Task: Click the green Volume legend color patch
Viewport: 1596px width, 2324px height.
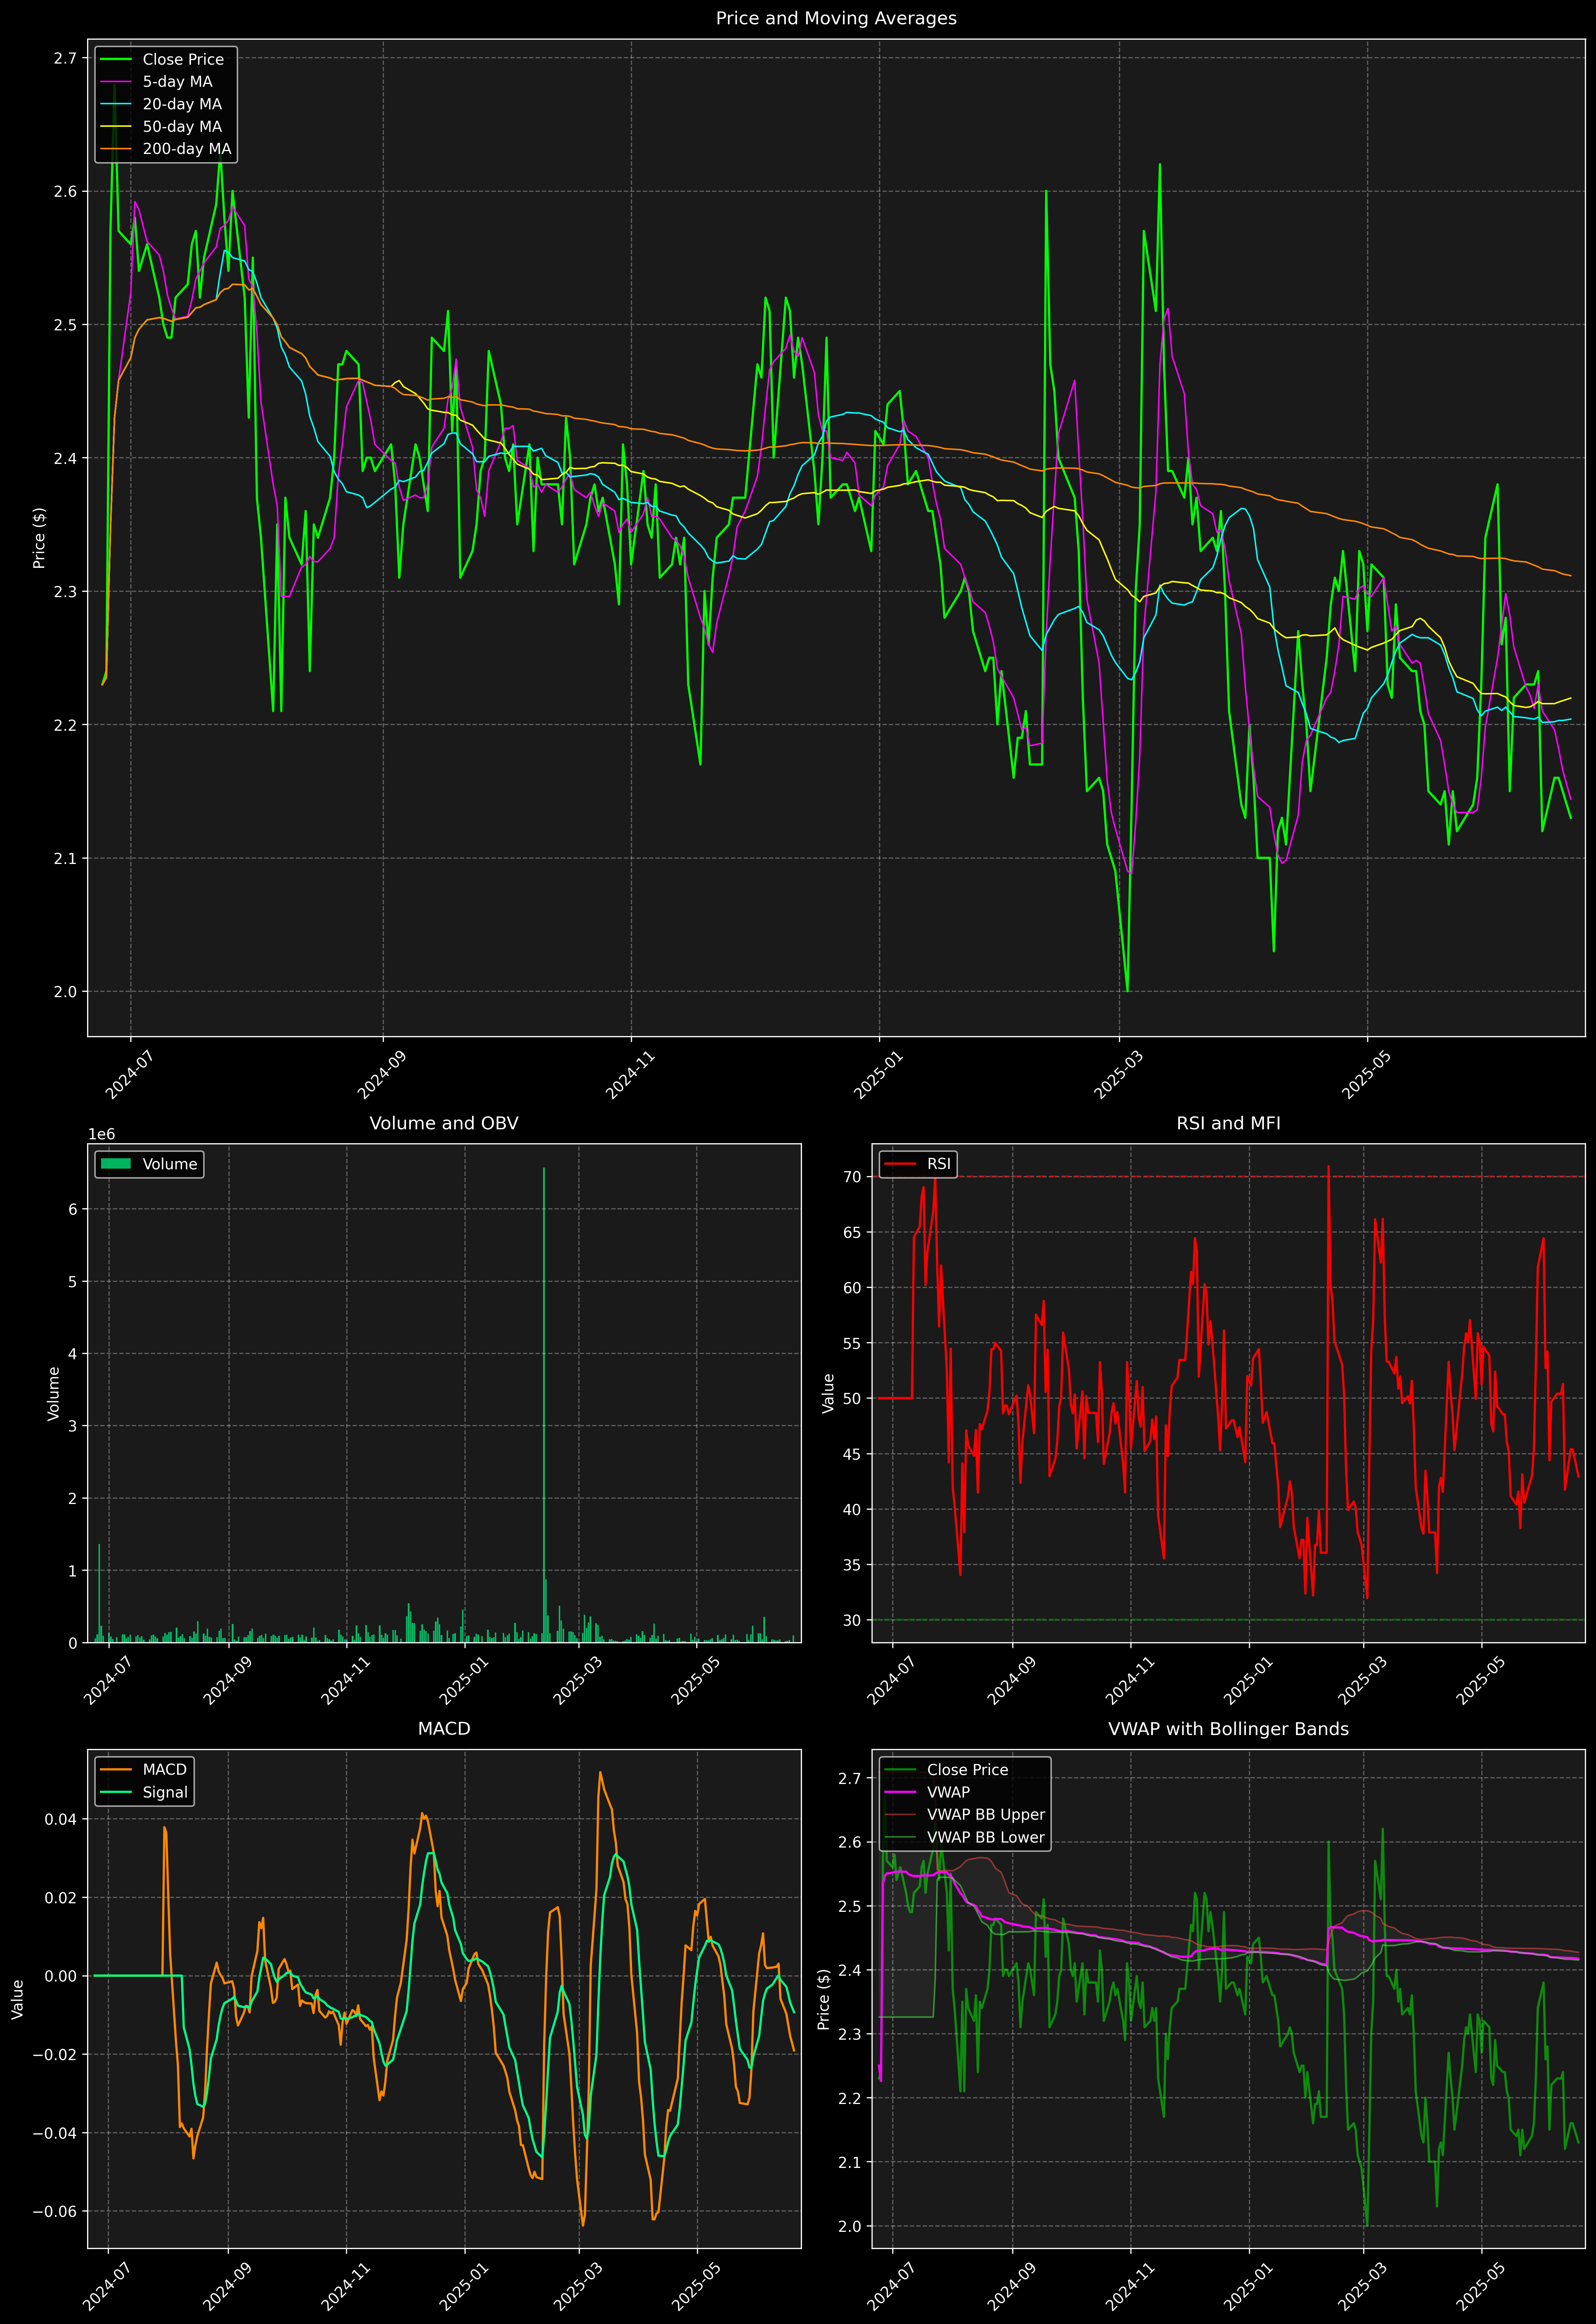Action: 116,1164
